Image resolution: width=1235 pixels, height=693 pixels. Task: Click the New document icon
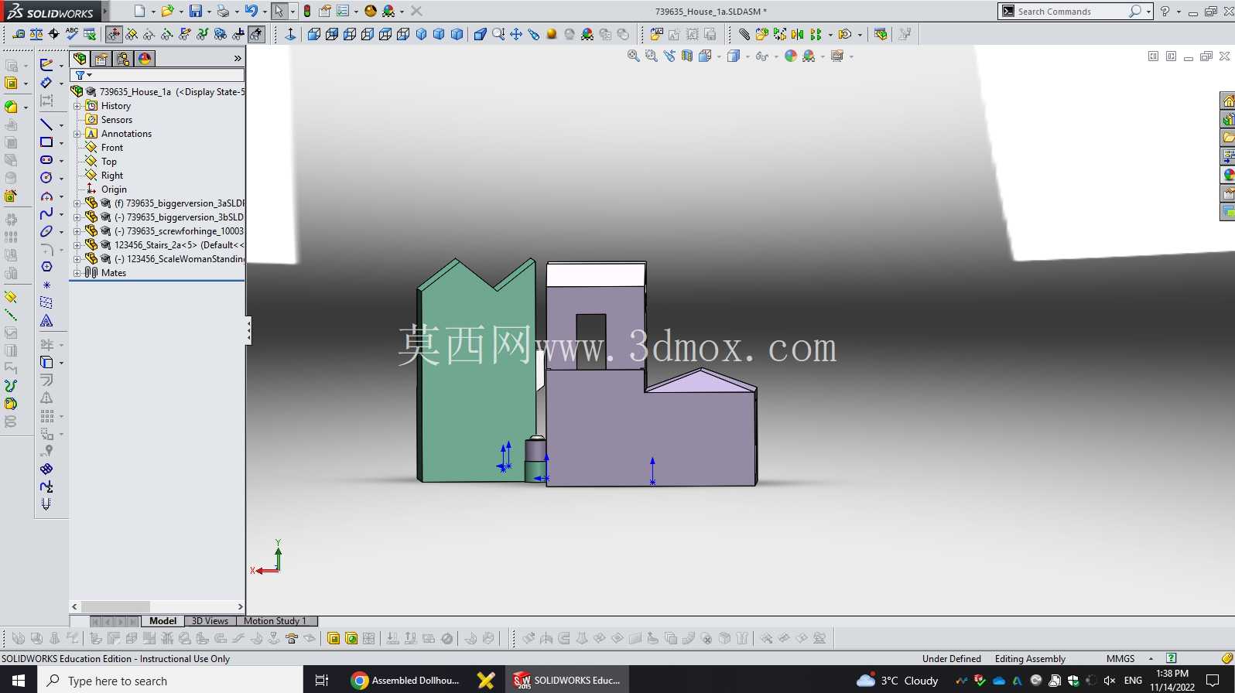[139, 11]
